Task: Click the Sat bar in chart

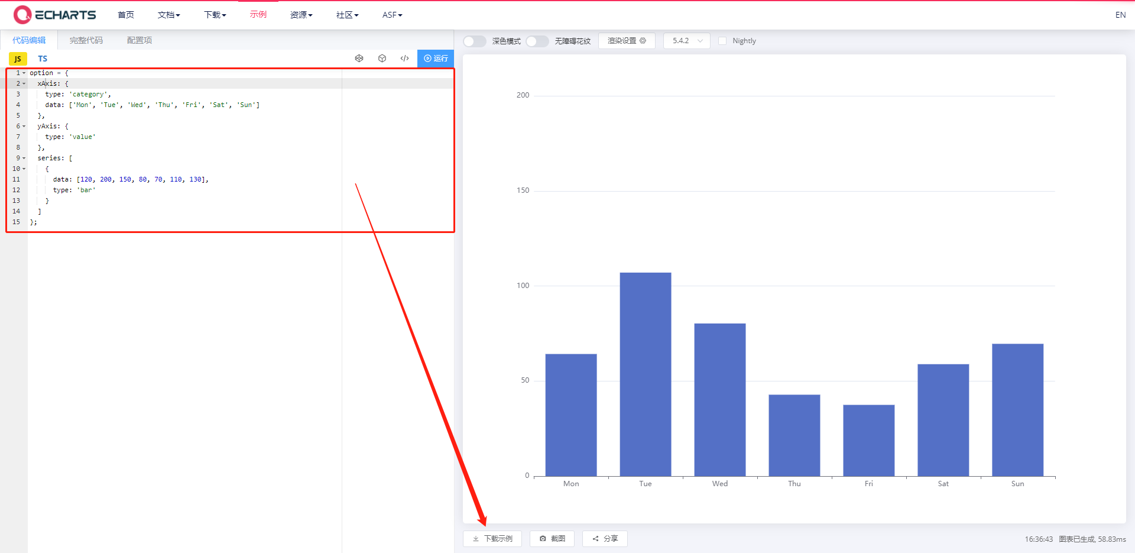Action: 943,420
